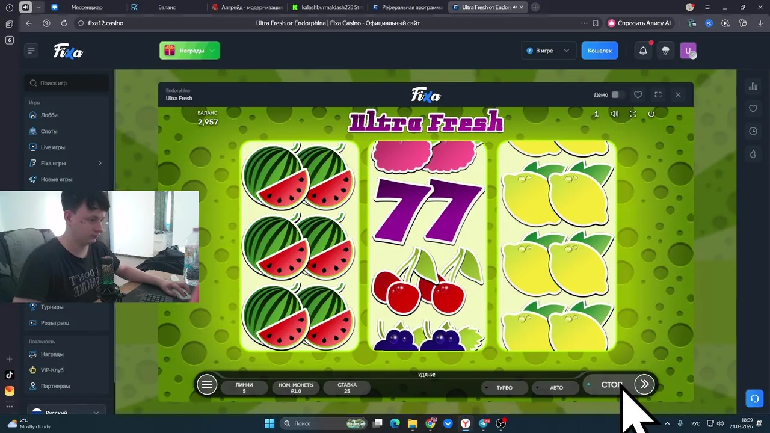Open slot info 'i' icon
Viewport: 770px width, 433px height.
pyautogui.click(x=596, y=114)
